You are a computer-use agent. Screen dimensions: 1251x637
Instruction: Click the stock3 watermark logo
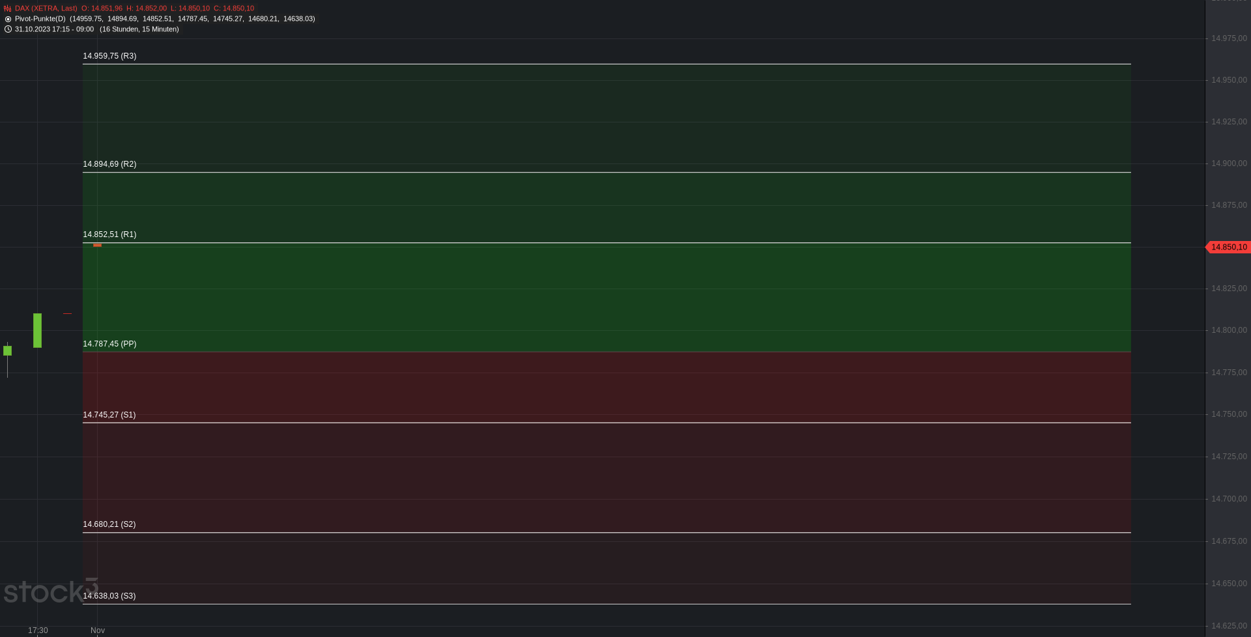(51, 591)
